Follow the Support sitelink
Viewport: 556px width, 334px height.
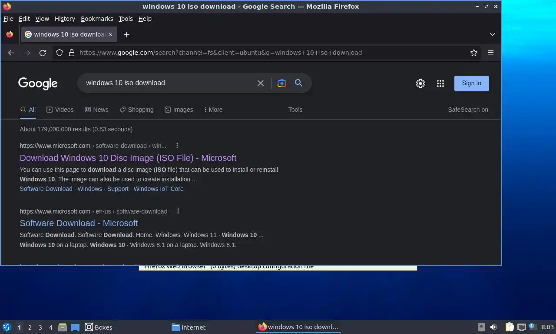pyautogui.click(x=118, y=189)
